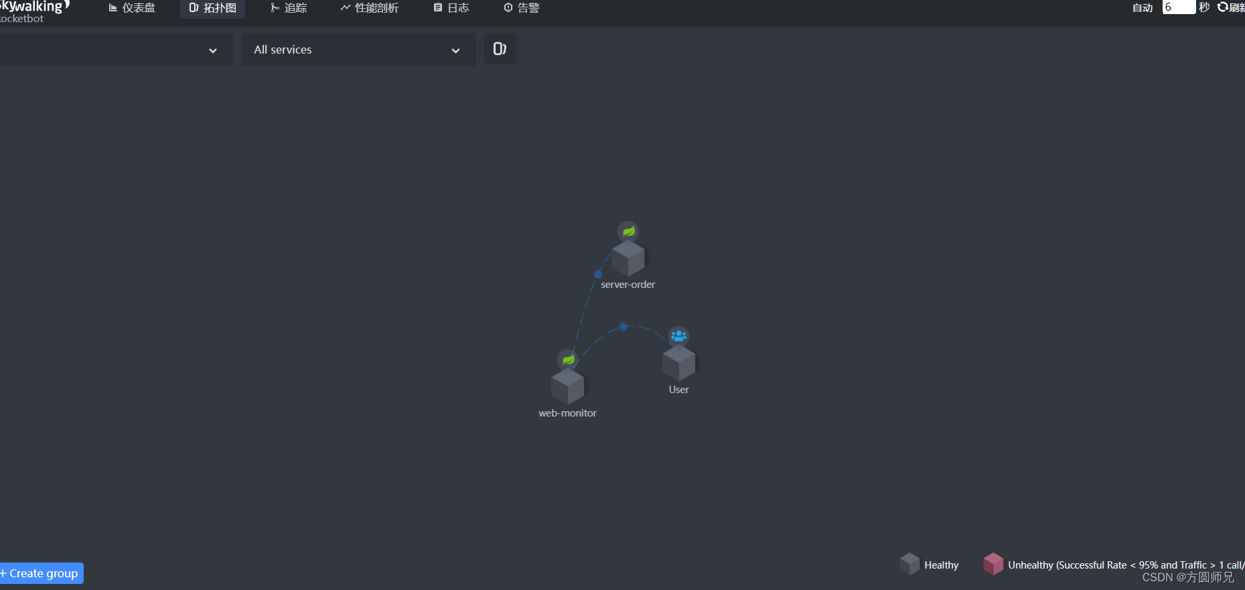
Task: Click the Spring leaf icon above web-monitor
Action: [568, 360]
